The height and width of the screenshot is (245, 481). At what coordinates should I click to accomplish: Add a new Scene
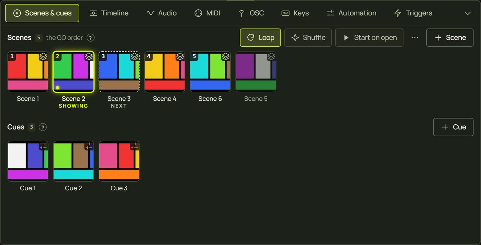click(450, 37)
